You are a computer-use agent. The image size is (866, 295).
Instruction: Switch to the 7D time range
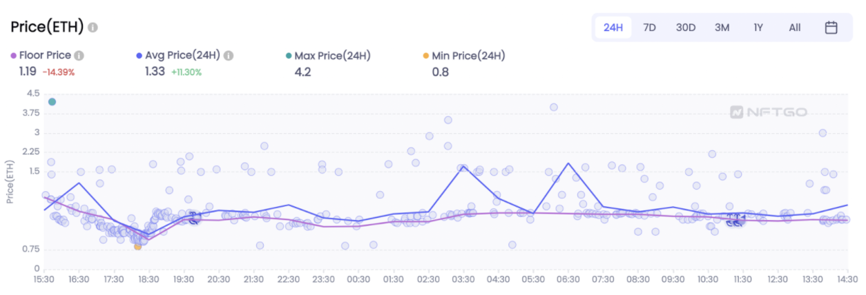tap(649, 28)
